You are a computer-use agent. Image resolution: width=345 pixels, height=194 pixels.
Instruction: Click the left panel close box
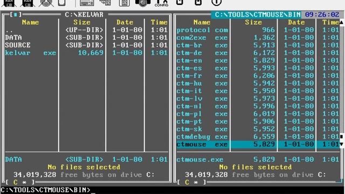16,15
